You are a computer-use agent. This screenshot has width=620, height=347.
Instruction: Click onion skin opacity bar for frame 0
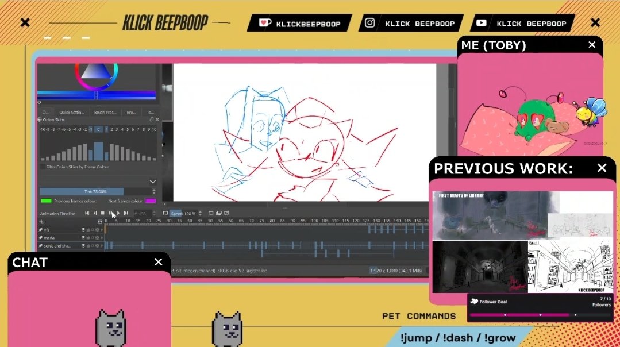98,151
